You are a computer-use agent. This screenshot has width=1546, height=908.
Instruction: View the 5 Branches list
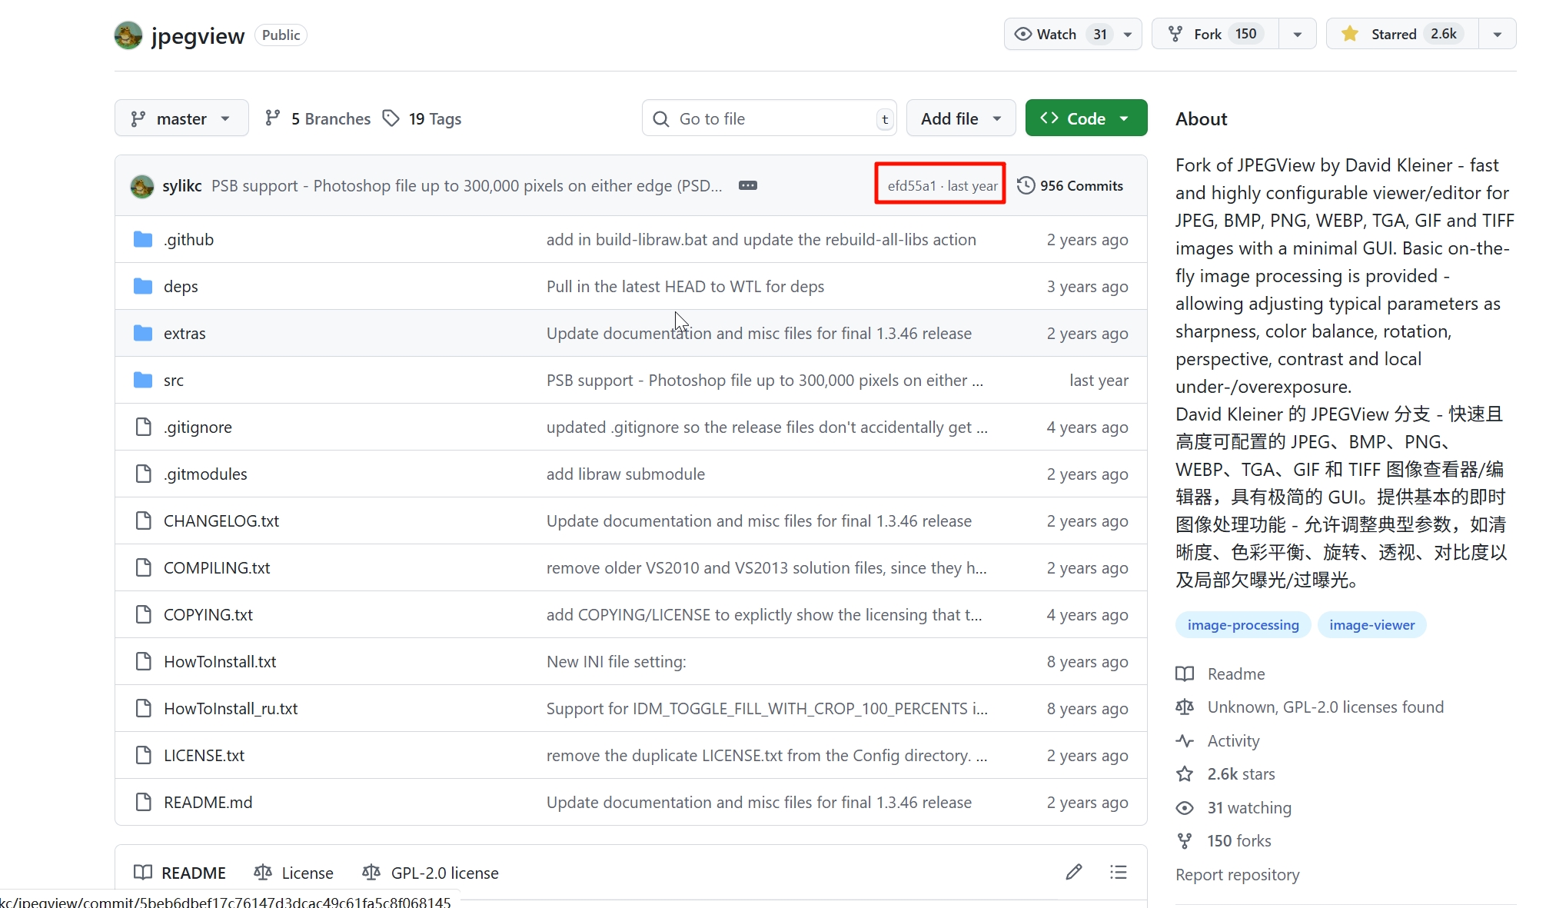(318, 118)
